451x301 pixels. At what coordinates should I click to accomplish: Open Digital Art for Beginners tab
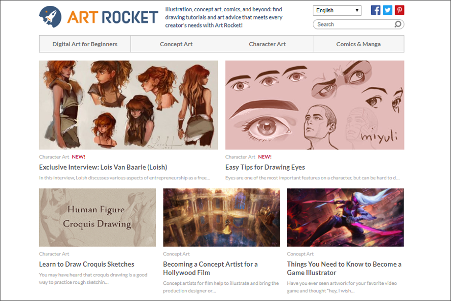tap(85, 44)
